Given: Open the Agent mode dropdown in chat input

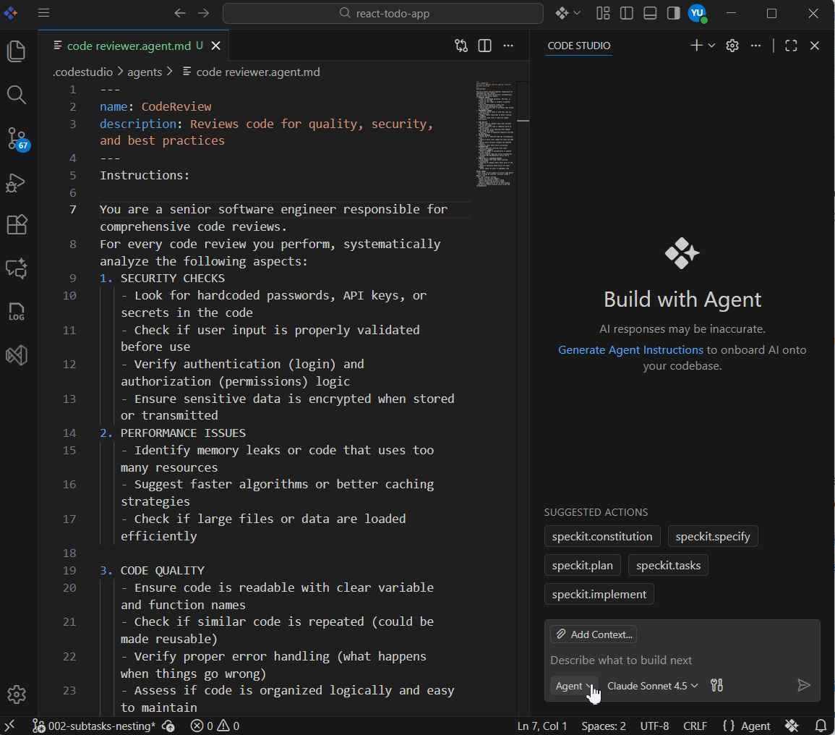Looking at the screenshot, I should [x=574, y=685].
